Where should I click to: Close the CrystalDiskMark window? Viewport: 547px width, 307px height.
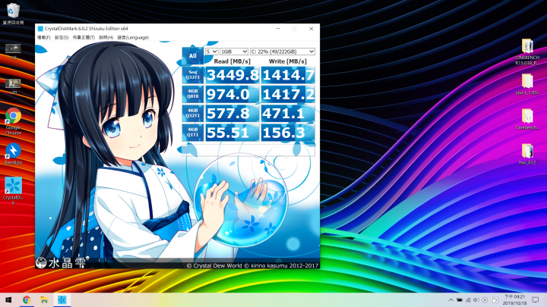click(311, 29)
